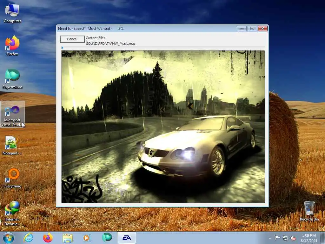Screen dimensions: 325x244
Task: Open Windows Explorer from the taskbar
Action: coord(68,238)
